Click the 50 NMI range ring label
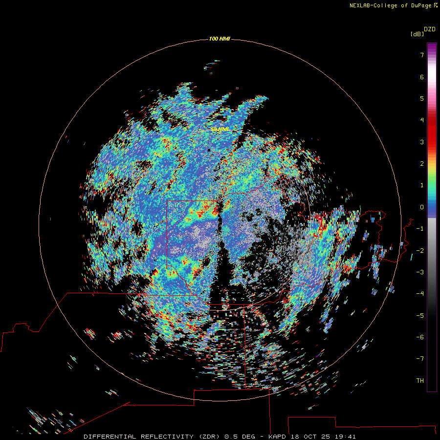440x440 pixels. pos(220,129)
